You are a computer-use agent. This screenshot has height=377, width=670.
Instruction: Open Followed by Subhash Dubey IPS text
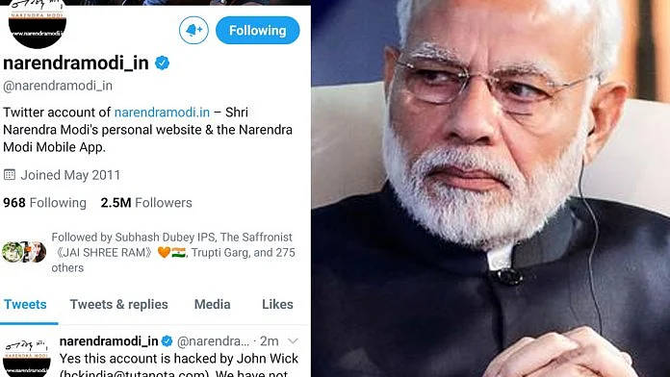pyautogui.click(x=173, y=252)
